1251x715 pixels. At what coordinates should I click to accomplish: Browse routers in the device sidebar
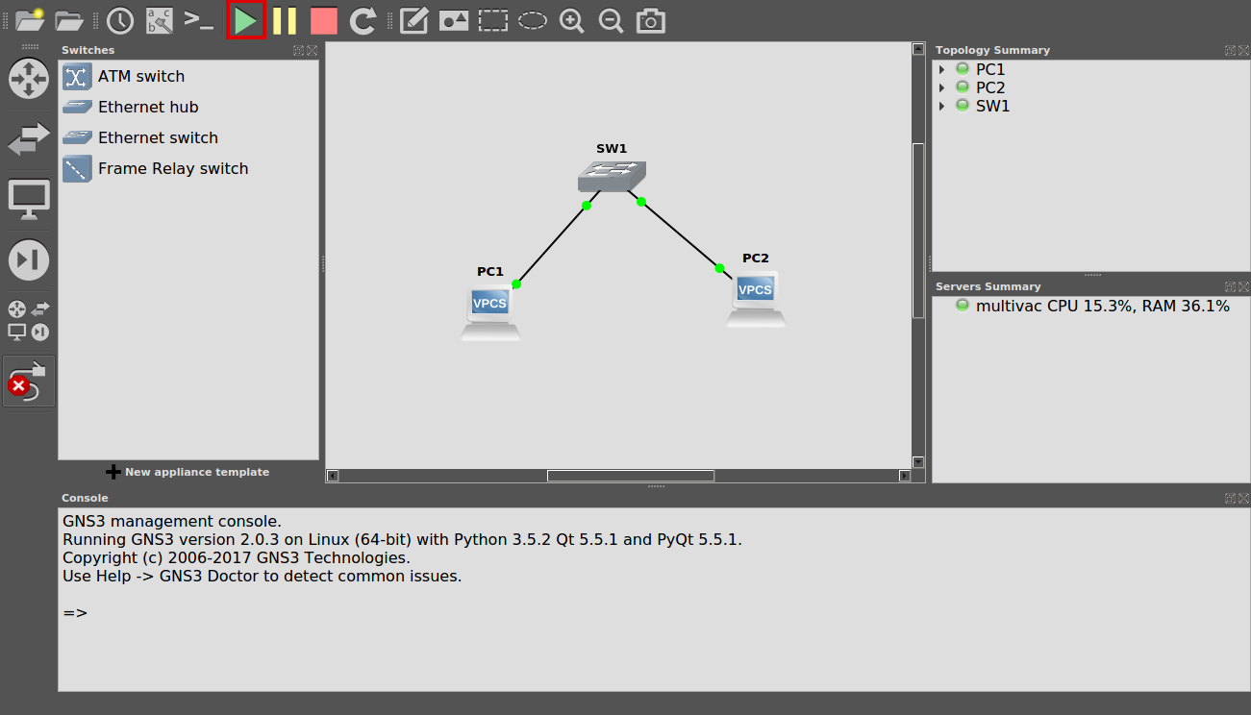coord(29,78)
